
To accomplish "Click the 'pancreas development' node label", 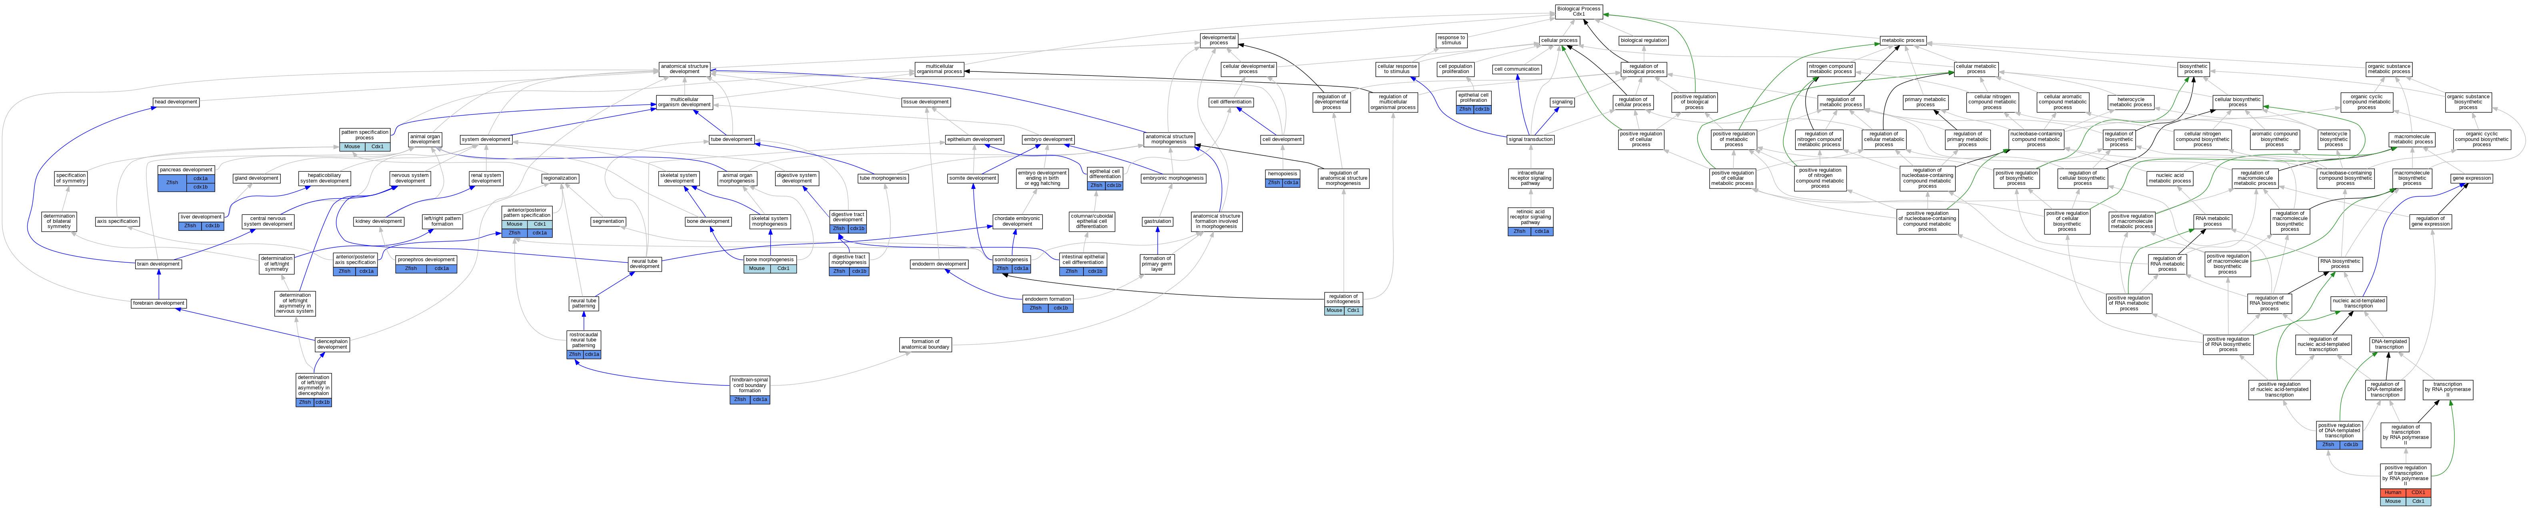I will point(186,170).
